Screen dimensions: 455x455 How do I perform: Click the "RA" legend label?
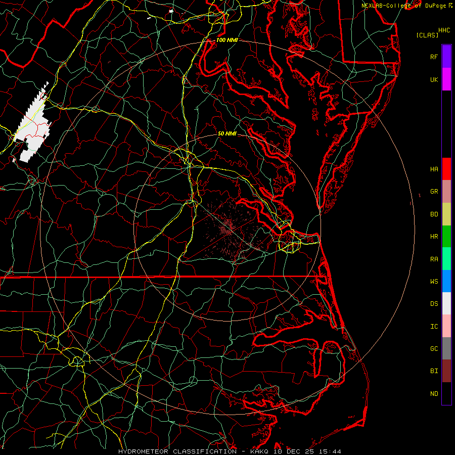pyautogui.click(x=434, y=259)
